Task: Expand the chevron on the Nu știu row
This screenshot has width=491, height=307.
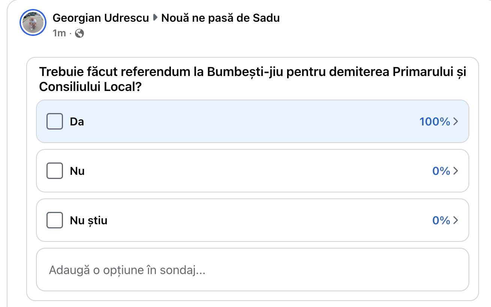Action: coord(456,220)
